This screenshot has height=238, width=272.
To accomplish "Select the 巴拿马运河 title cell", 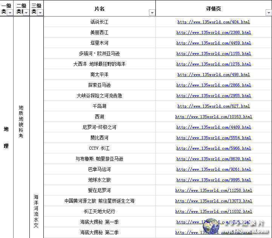I will (x=100, y=170).
